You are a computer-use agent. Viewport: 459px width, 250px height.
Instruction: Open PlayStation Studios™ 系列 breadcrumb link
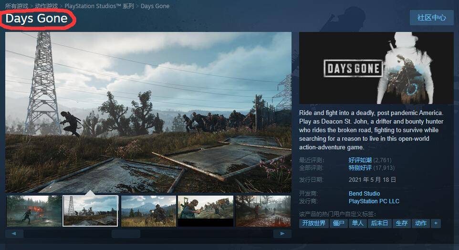click(x=99, y=6)
